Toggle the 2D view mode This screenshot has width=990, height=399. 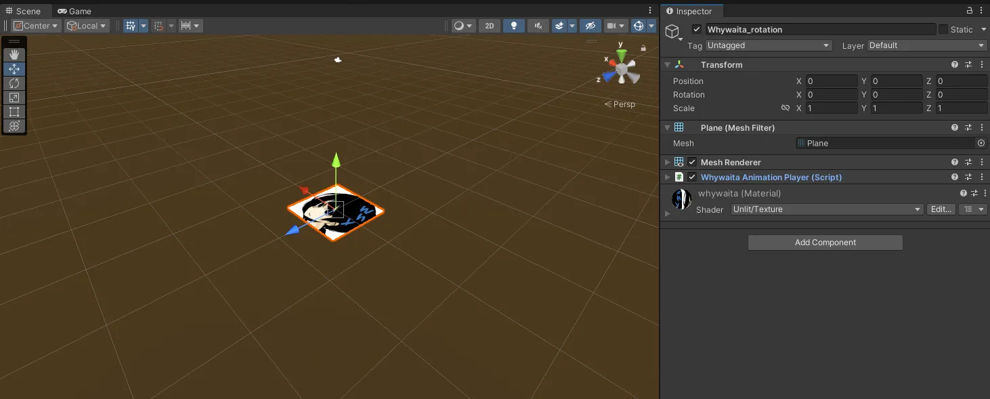489,26
